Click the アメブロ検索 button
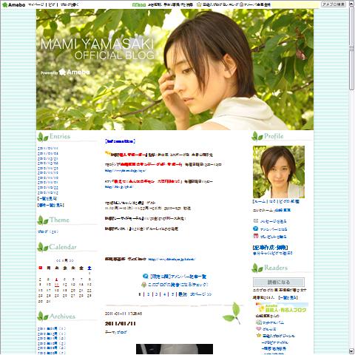 [x=334, y=4]
